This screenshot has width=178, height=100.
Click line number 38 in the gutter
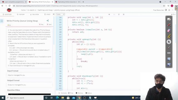click(60, 76)
